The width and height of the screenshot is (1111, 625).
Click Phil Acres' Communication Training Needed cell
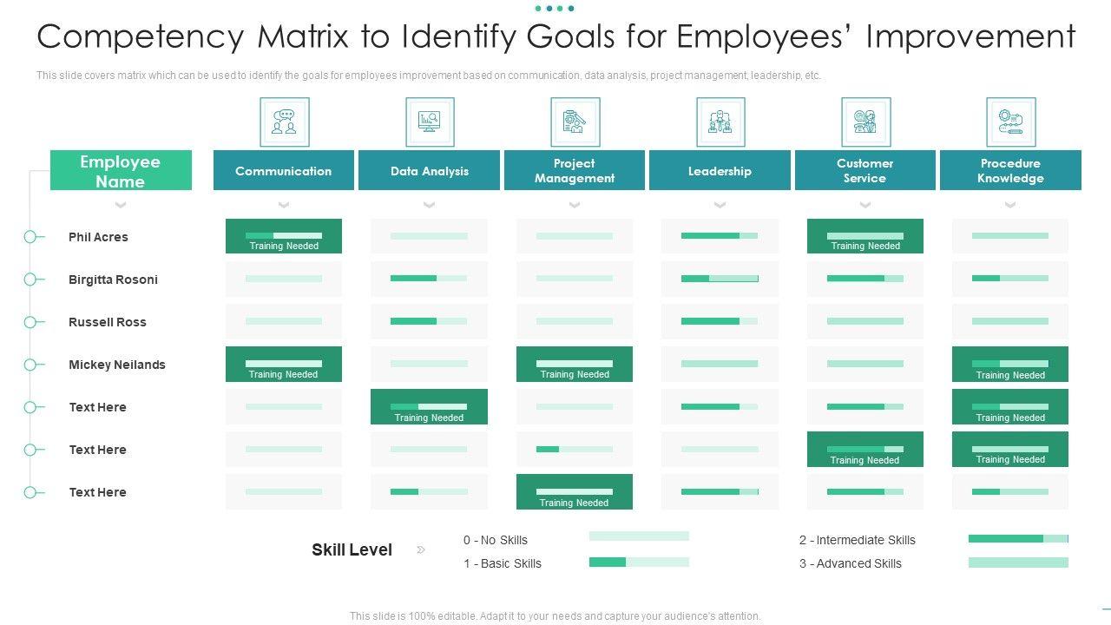click(284, 236)
